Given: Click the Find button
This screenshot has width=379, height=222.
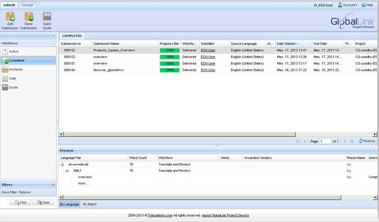Looking at the screenshot, I should pyautogui.click(x=20, y=202).
